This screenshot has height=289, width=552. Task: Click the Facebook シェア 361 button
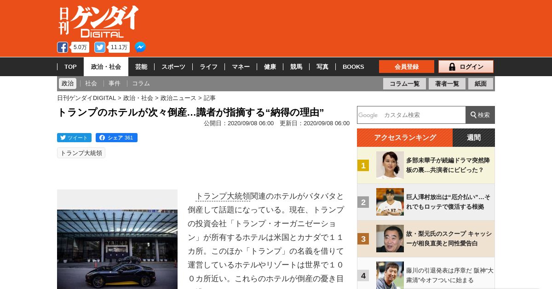(116, 138)
